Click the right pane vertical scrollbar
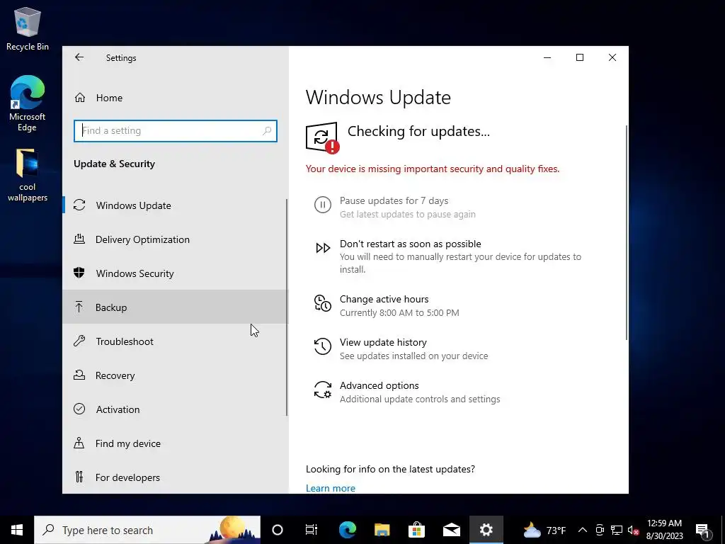Screen dimensions: 725x544 627,232
